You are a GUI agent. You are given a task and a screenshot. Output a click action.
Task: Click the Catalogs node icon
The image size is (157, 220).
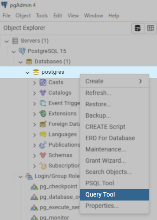tap(43, 93)
